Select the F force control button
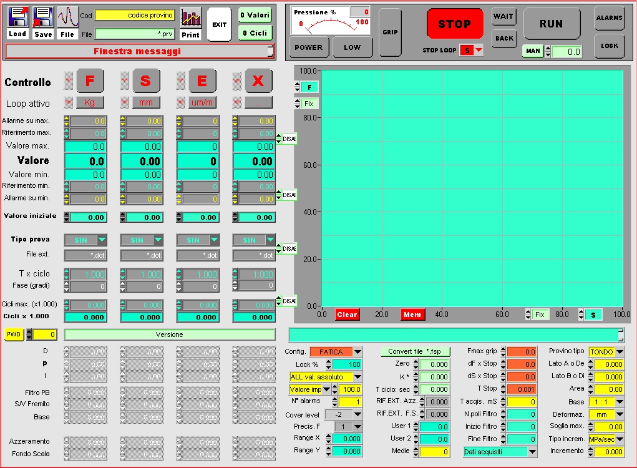637x468 pixels. [90, 81]
